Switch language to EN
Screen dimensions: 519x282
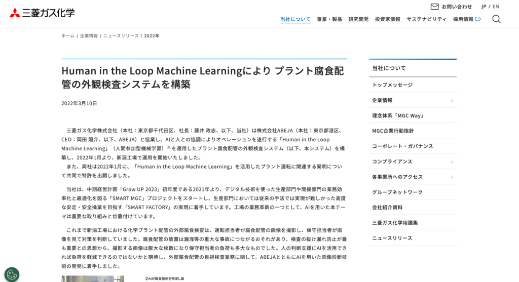(x=496, y=7)
